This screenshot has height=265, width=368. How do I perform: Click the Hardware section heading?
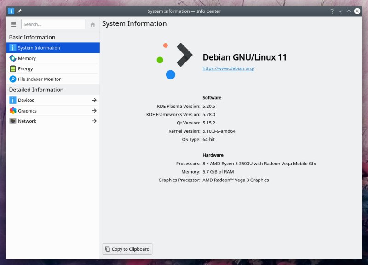coord(213,155)
